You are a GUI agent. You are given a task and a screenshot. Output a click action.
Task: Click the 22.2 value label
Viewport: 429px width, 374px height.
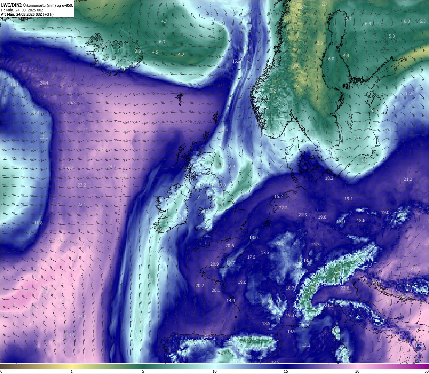(283, 208)
